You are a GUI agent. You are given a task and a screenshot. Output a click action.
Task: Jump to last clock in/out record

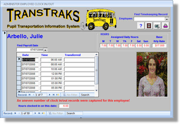tap(53, 95)
